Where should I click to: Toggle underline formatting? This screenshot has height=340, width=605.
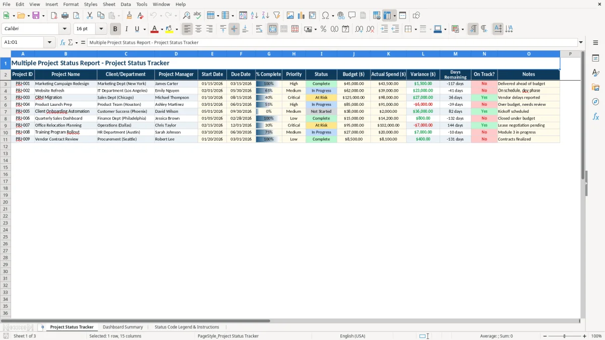point(137,29)
